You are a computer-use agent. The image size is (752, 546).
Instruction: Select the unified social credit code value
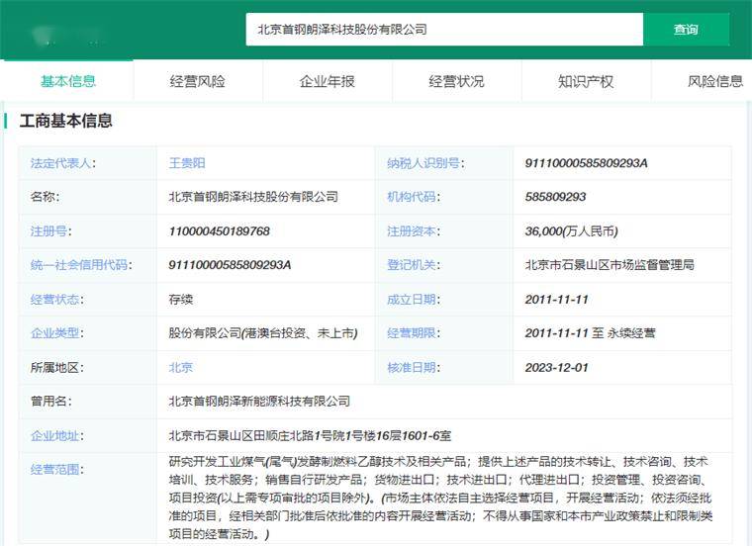coord(230,265)
